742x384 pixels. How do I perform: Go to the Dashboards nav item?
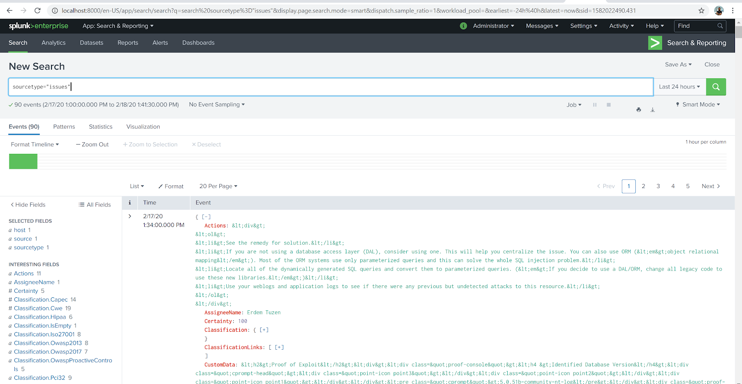coord(198,43)
